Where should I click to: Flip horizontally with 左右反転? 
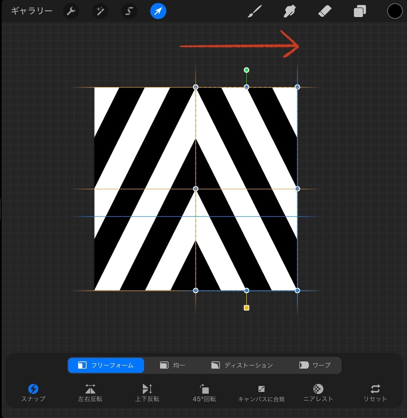point(90,393)
